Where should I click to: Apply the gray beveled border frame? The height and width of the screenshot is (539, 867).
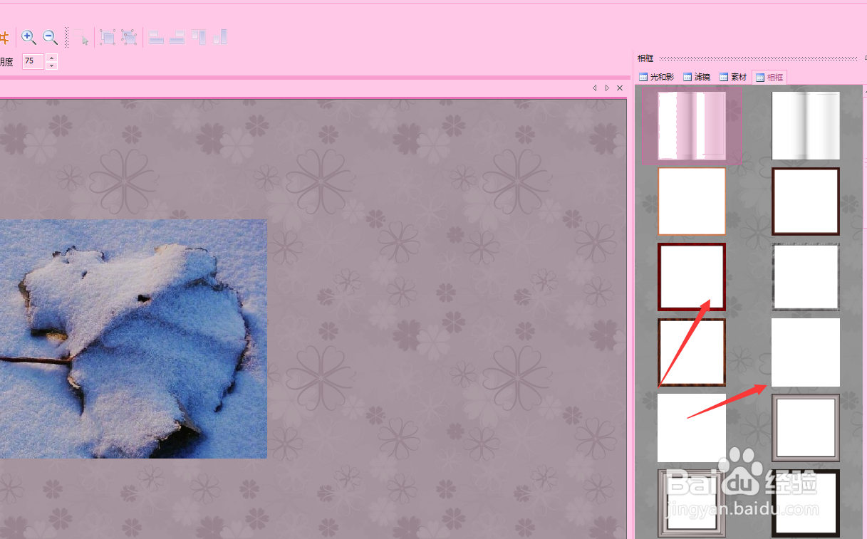click(806, 428)
